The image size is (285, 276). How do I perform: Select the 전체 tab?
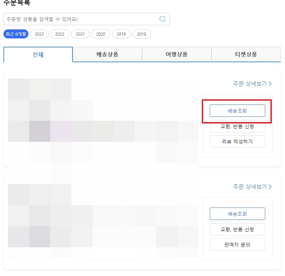pyautogui.click(x=38, y=54)
